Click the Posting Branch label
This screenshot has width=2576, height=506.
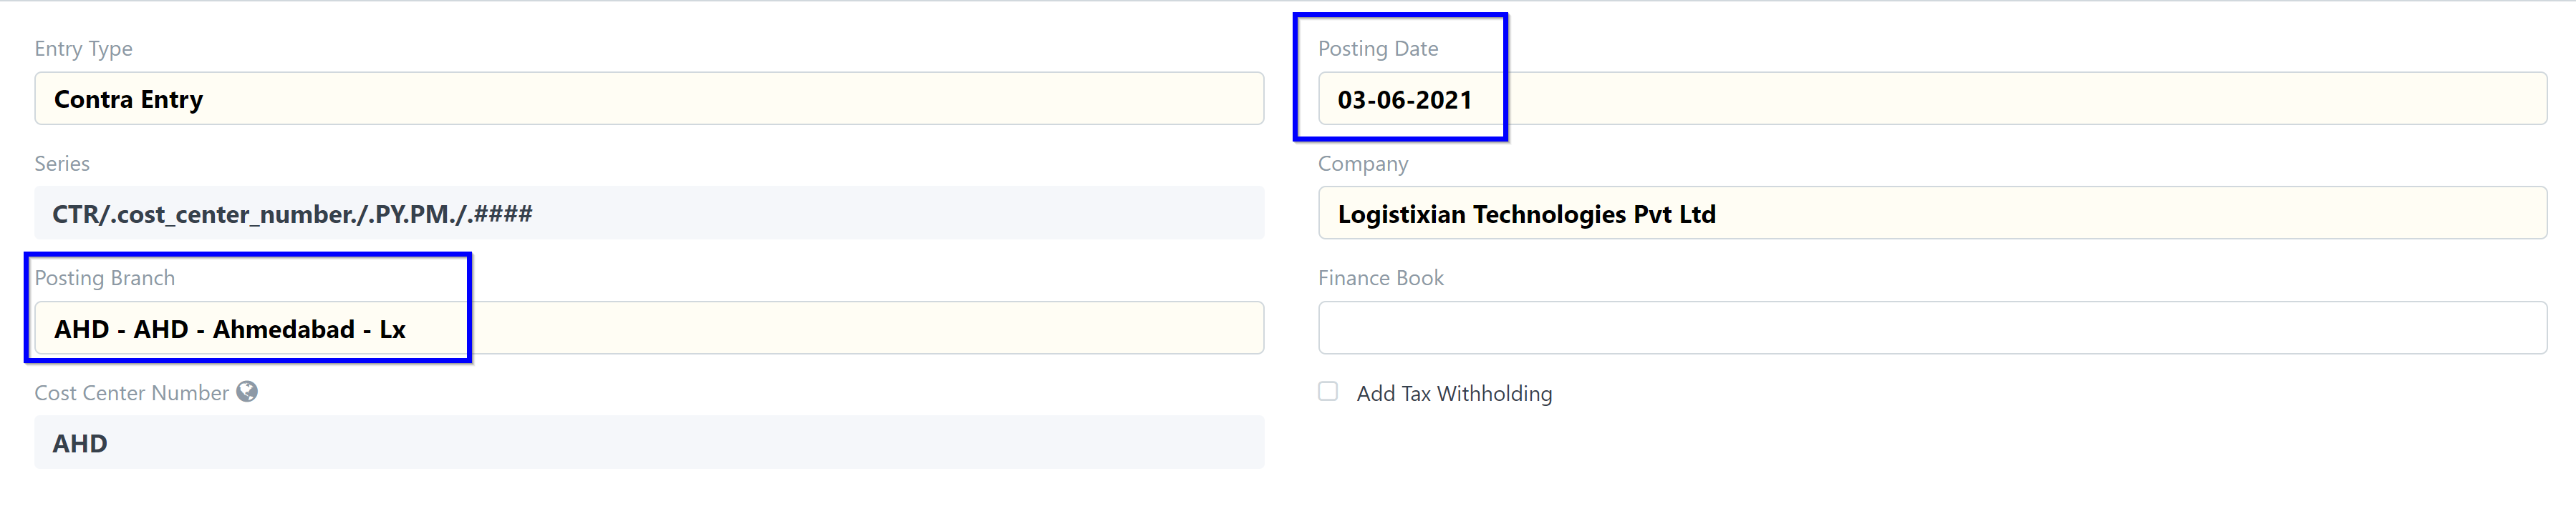pos(105,279)
